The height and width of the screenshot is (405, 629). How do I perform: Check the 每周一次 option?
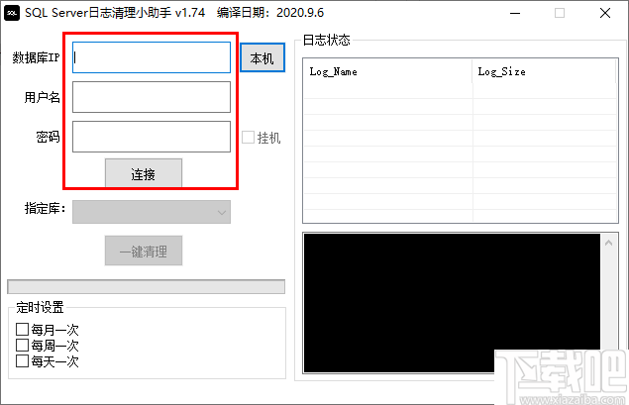pyautogui.click(x=22, y=346)
